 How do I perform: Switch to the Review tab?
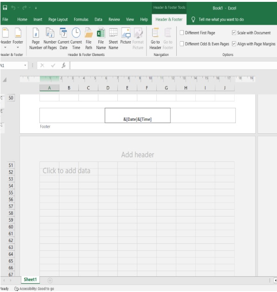pos(114,19)
